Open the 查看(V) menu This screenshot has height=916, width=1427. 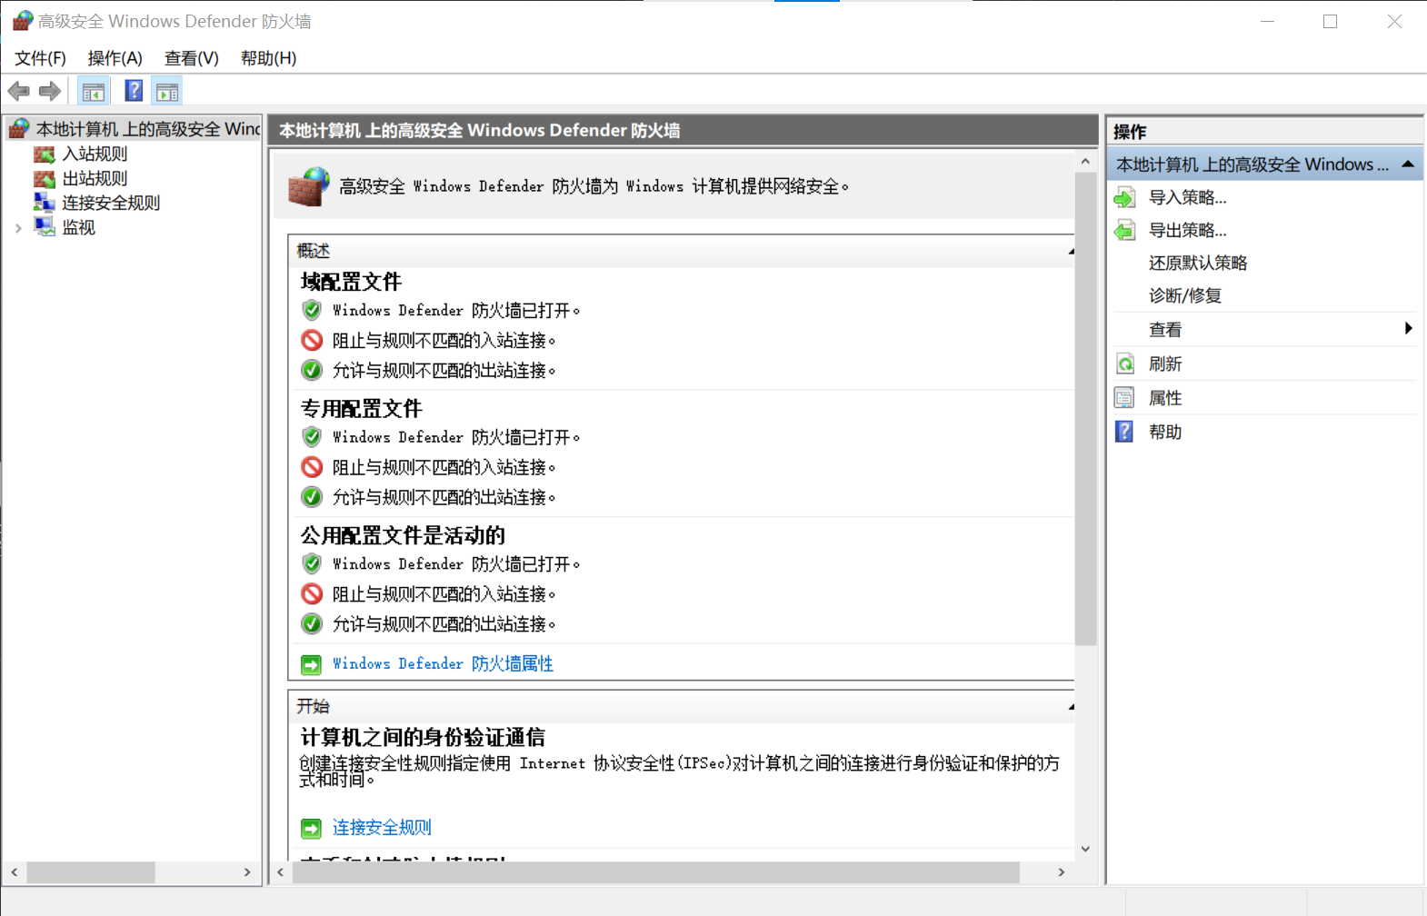[191, 58]
